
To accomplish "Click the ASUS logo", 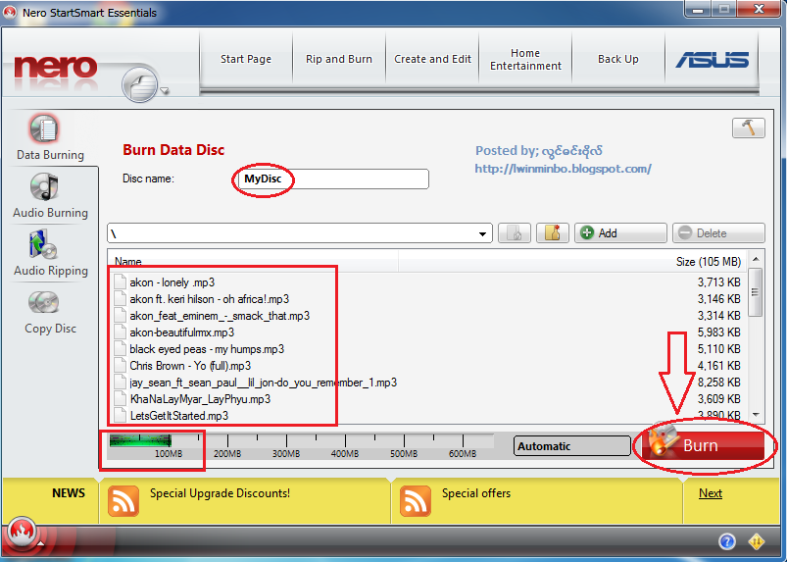I will click(712, 60).
